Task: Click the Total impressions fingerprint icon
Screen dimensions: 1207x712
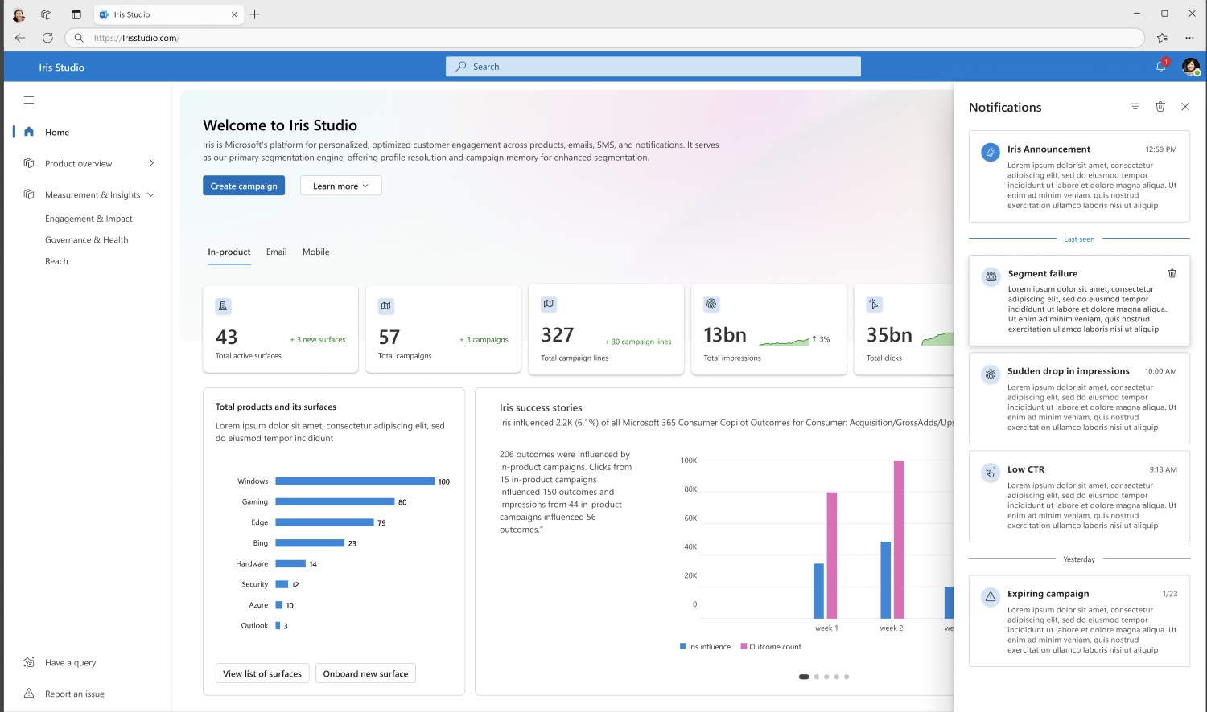Action: point(711,304)
